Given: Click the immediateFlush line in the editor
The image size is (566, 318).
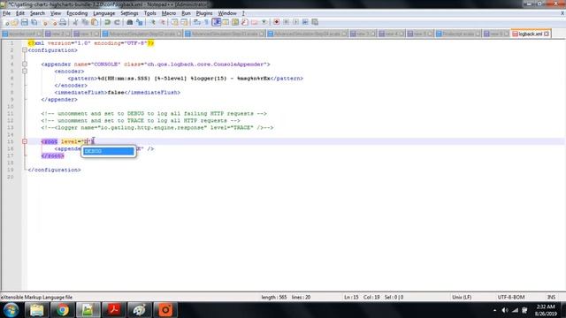Looking at the screenshot, I should coord(118,93).
